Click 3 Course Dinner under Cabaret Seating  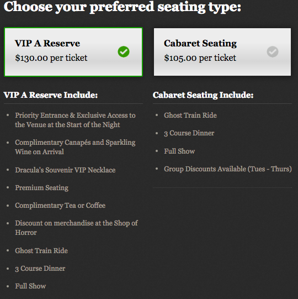189,133
